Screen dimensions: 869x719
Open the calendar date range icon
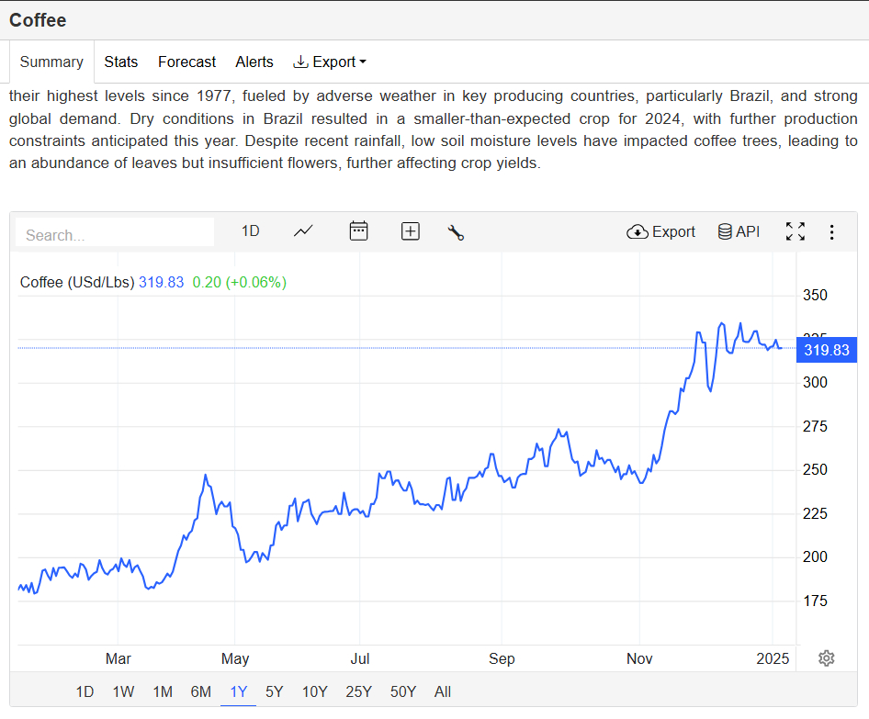pyautogui.click(x=358, y=231)
